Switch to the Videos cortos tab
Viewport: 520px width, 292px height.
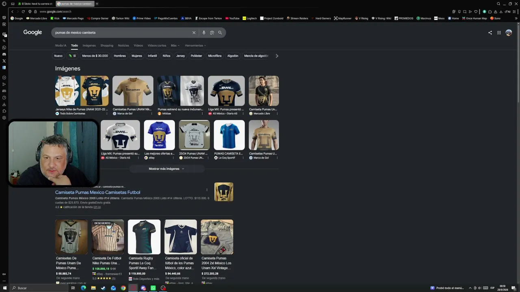coord(157,45)
